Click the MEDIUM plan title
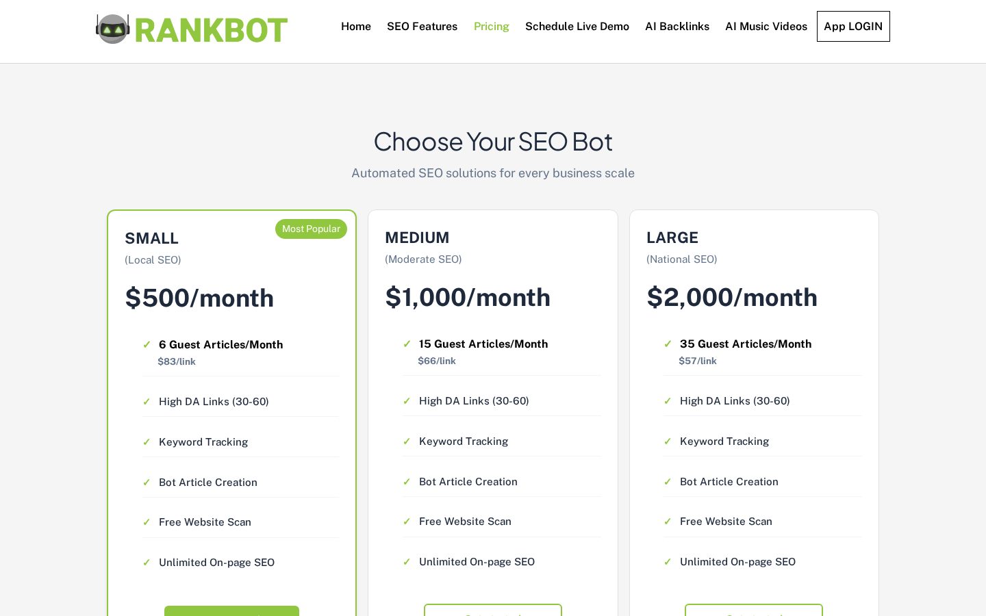 pos(417,238)
